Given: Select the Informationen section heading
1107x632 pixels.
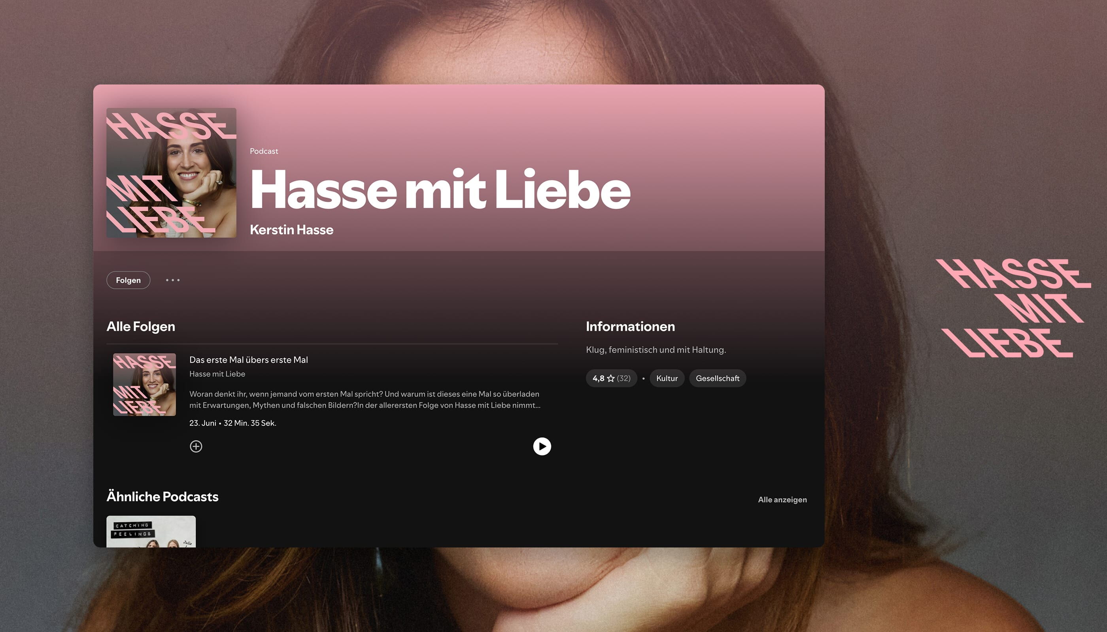Looking at the screenshot, I should (631, 326).
